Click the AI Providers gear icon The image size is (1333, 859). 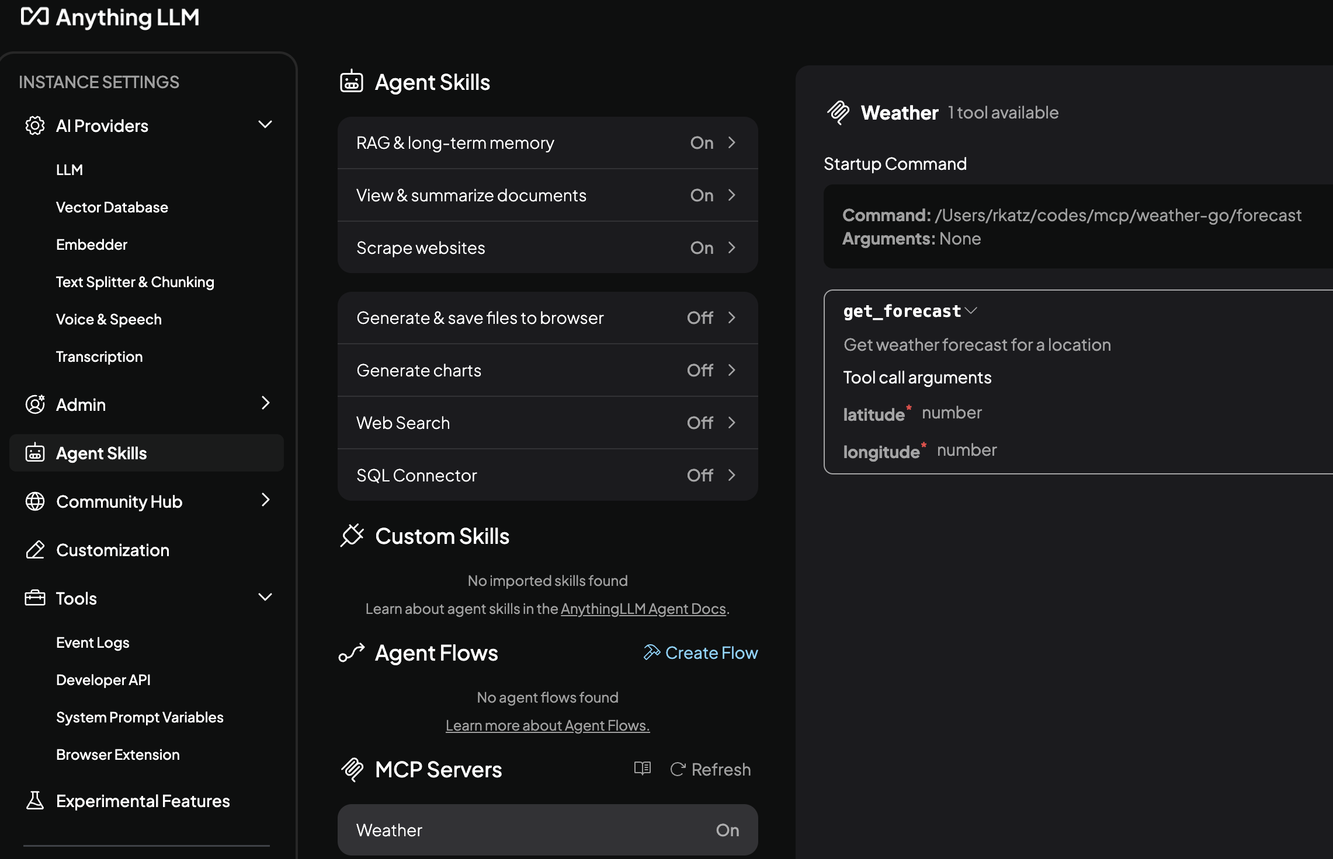tap(35, 125)
